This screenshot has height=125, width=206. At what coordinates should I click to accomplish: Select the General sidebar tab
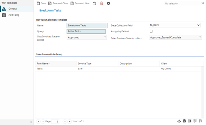(x=13, y=9)
